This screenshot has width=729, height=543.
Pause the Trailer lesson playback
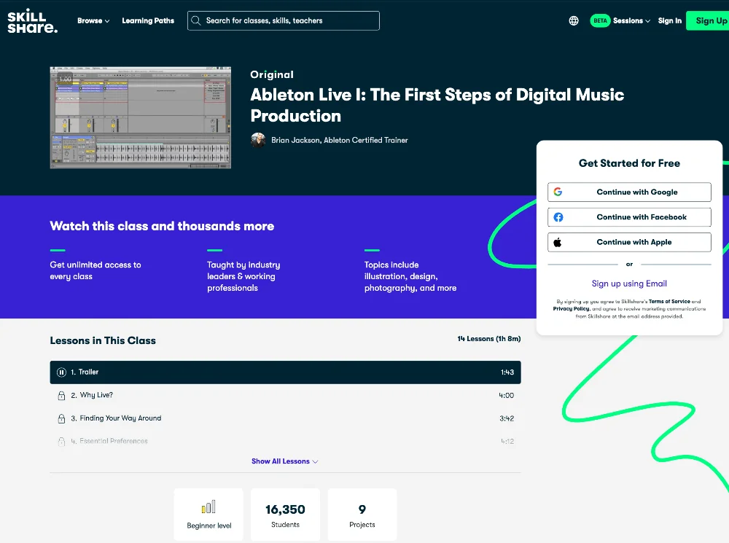[61, 372]
